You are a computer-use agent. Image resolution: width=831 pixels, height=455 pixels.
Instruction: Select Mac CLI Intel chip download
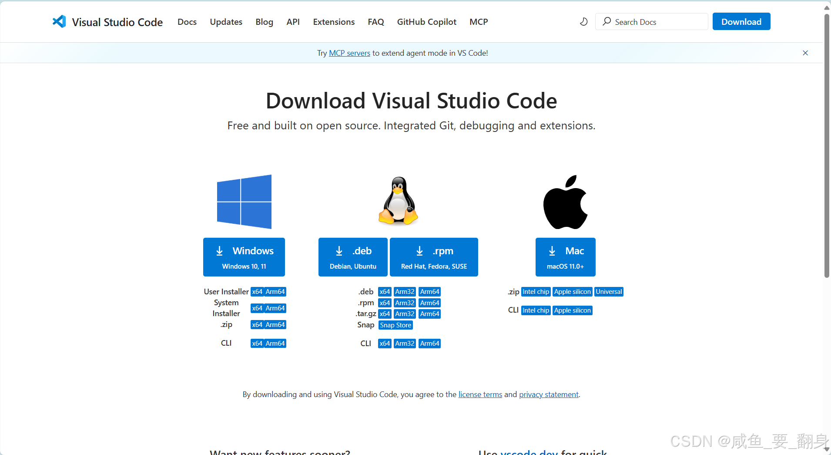(x=536, y=310)
